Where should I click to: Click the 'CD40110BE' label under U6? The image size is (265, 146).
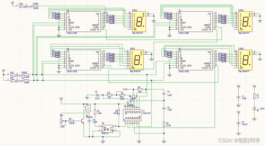[x=184, y=71]
